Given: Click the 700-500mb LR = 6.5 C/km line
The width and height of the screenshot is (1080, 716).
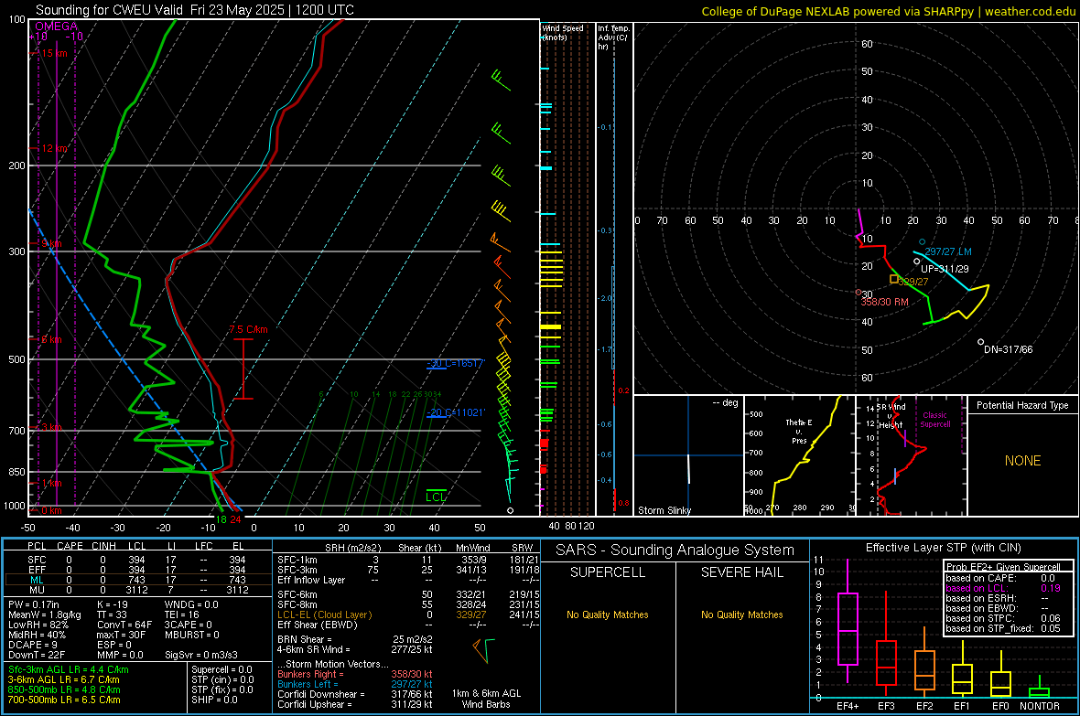Looking at the screenshot, I should coord(65,700).
